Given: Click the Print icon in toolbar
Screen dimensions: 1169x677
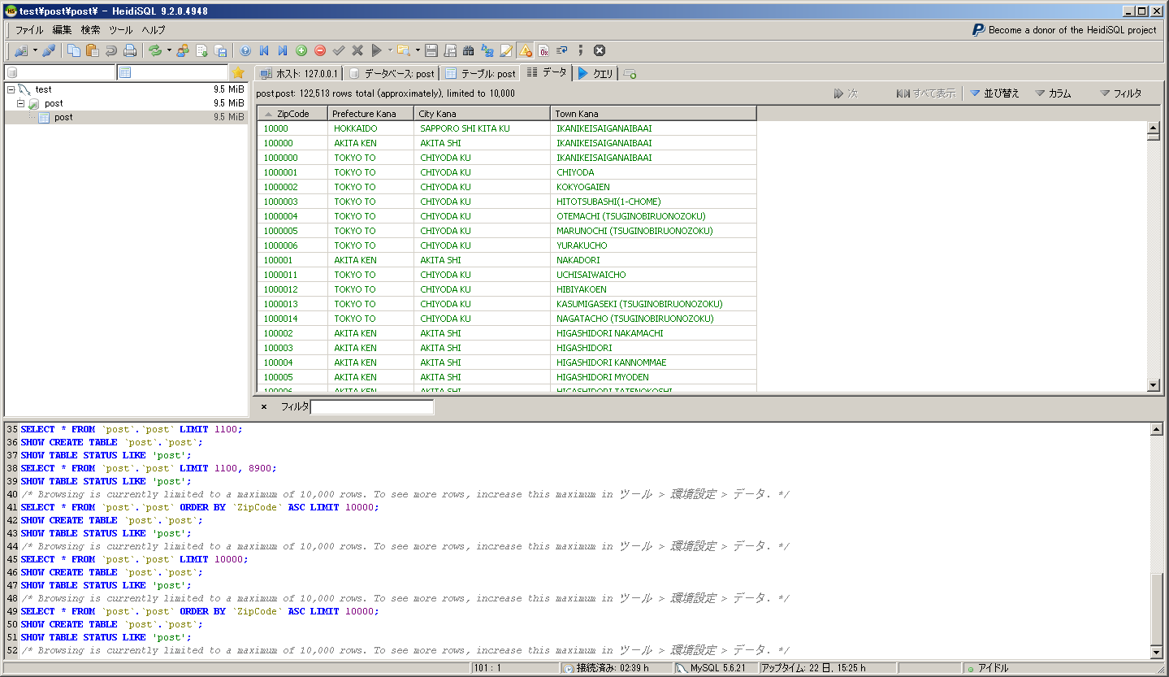Looking at the screenshot, I should point(130,50).
